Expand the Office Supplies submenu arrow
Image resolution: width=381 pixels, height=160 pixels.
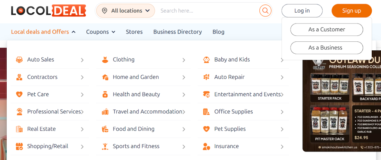pyautogui.click(x=282, y=112)
